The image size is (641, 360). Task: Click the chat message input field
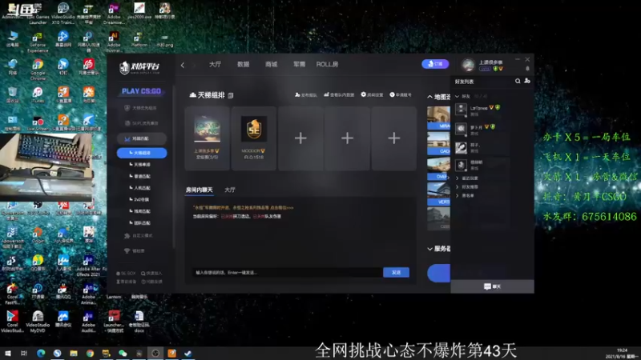[x=288, y=273]
